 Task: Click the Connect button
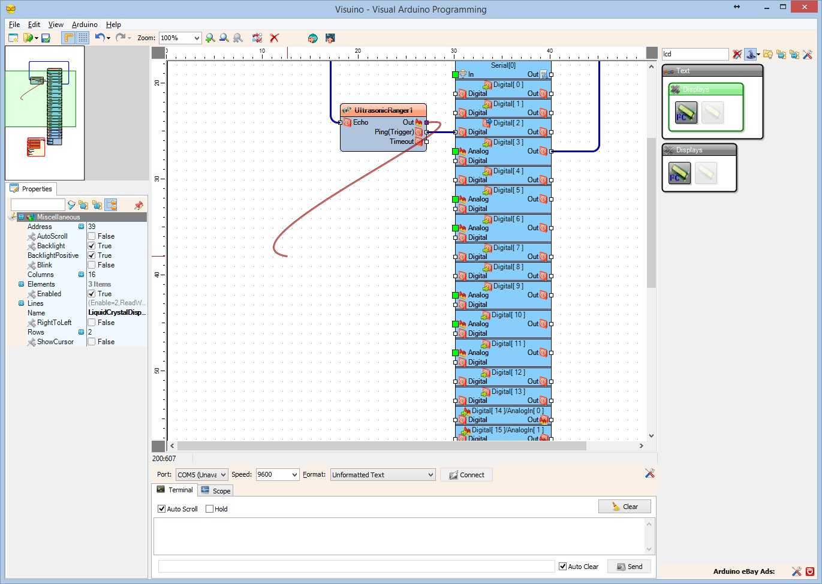click(466, 474)
